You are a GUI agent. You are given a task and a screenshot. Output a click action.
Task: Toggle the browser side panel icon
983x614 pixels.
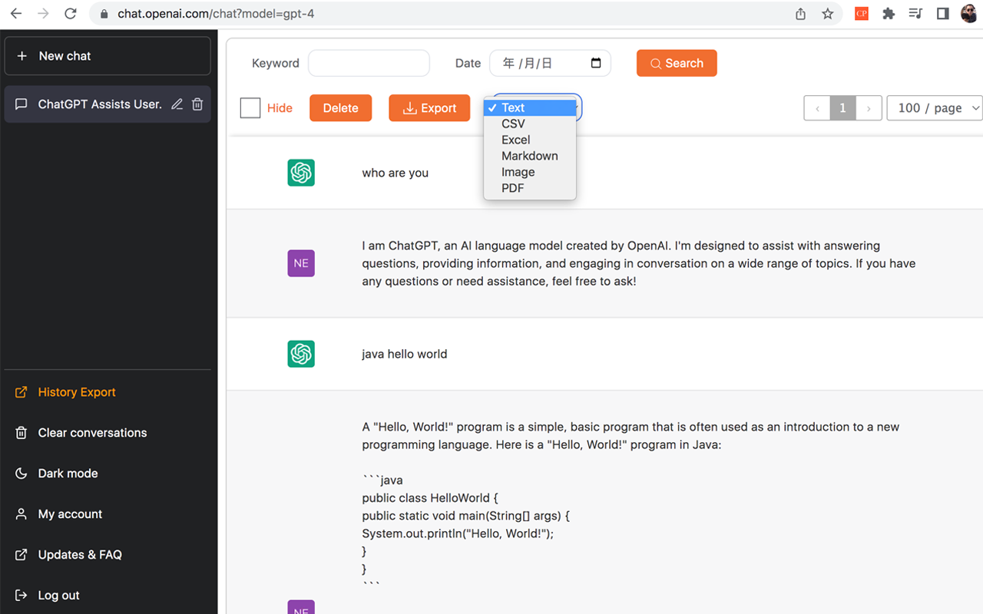pyautogui.click(x=942, y=14)
